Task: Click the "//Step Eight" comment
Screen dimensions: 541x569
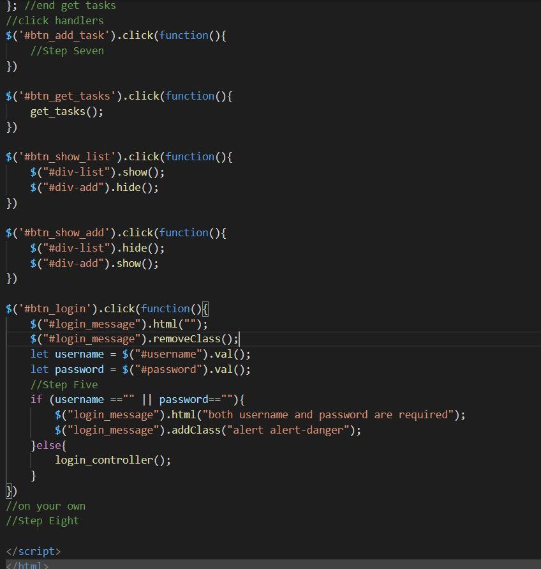Action: [x=41, y=521]
